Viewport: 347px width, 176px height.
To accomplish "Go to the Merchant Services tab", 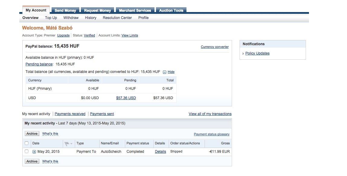I will click(x=135, y=10).
